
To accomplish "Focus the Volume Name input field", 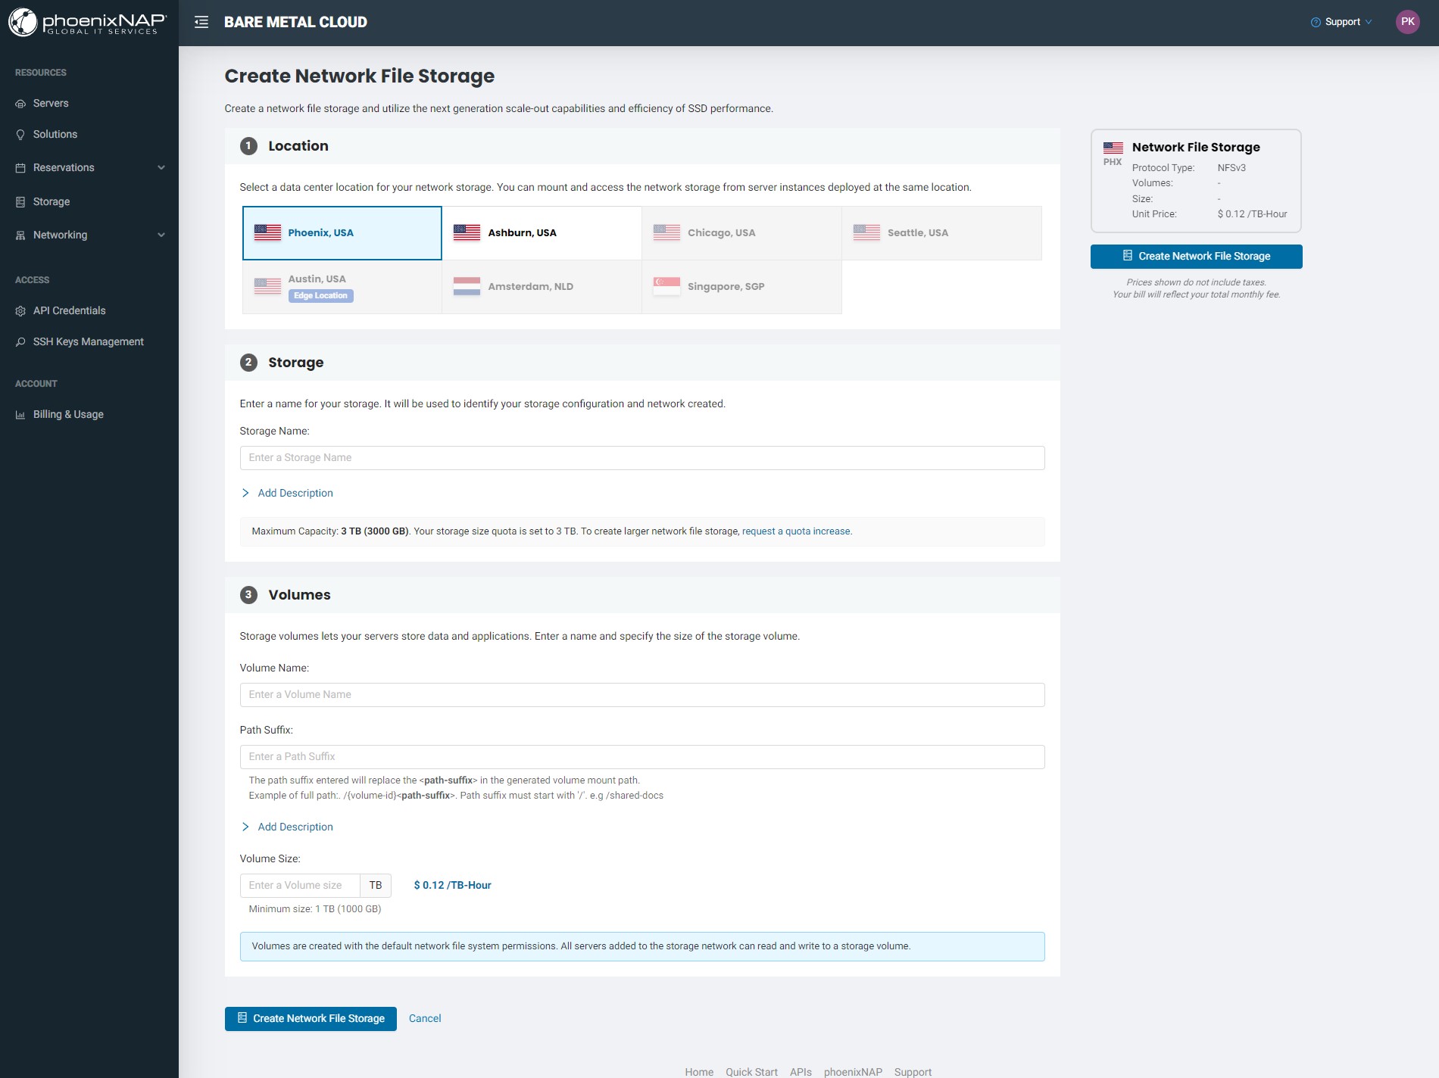I will [642, 695].
